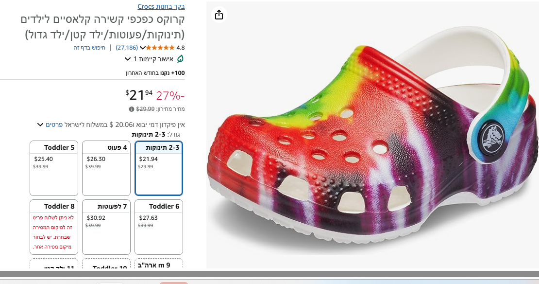This screenshot has width=539, height=284.
Task: Select the 4 פעוט size option
Action: pos(106,168)
